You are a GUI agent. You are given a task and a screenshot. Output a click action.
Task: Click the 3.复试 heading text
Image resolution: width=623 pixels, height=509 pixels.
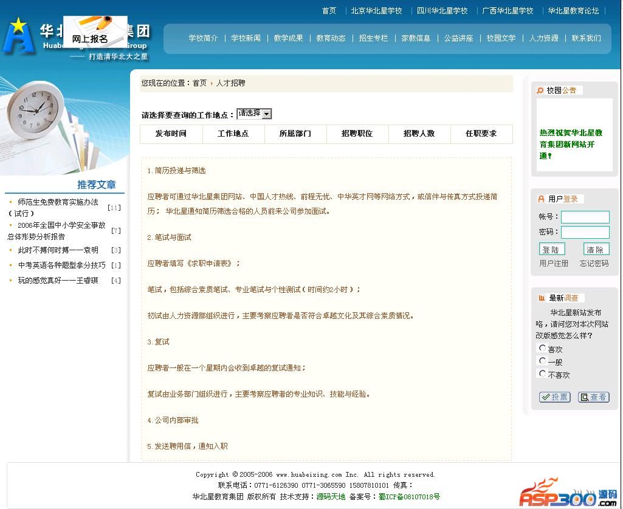[x=158, y=342]
